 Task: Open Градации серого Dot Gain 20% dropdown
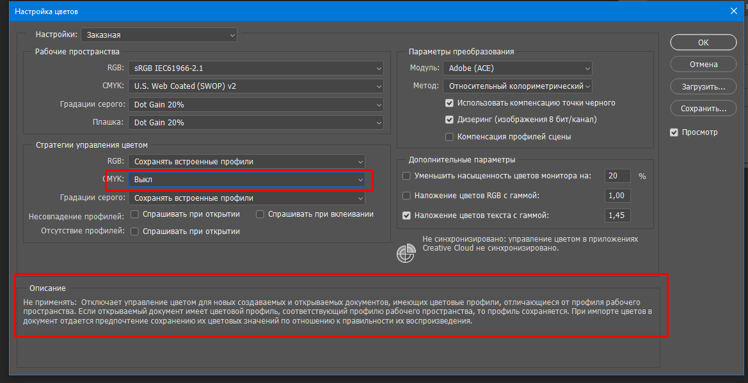pos(256,104)
